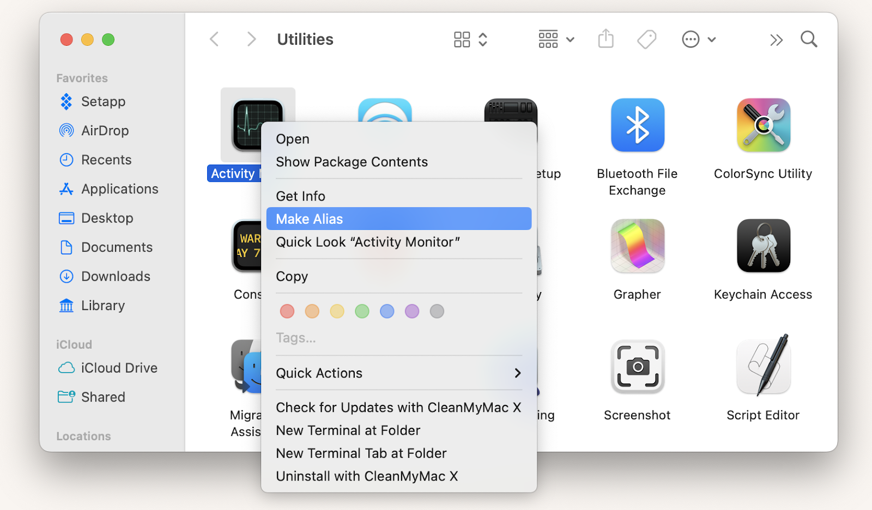This screenshot has height=510, width=872.
Task: Select the grid view icon in toolbar
Action: pyautogui.click(x=461, y=39)
